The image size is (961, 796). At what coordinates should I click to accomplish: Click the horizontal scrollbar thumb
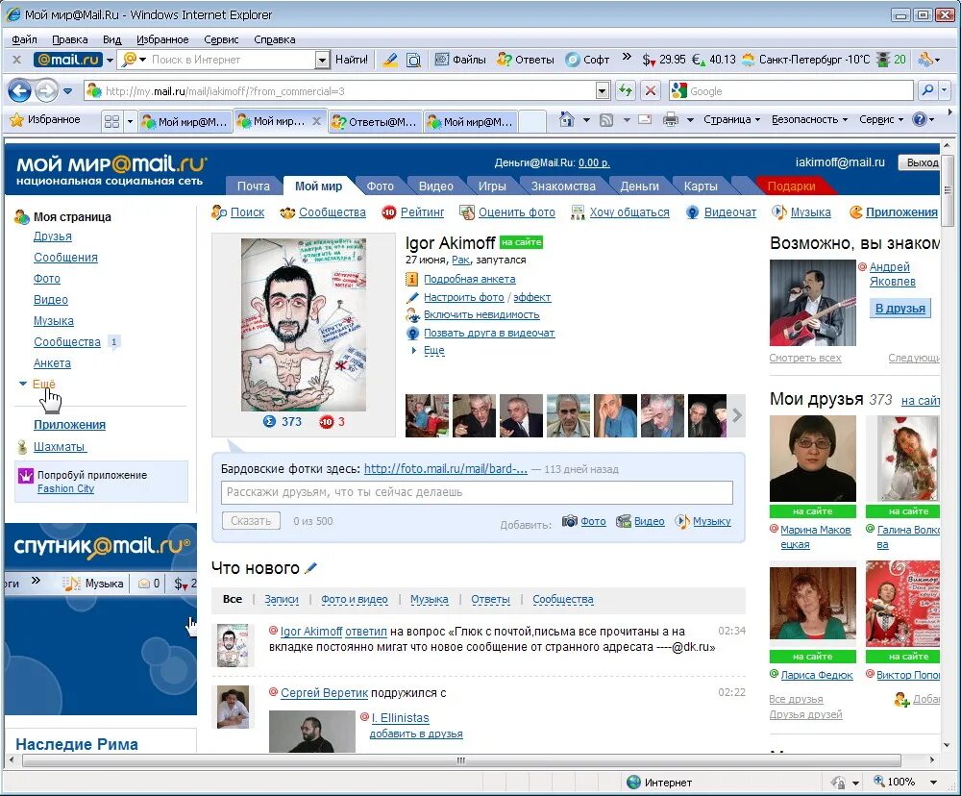[x=461, y=760]
